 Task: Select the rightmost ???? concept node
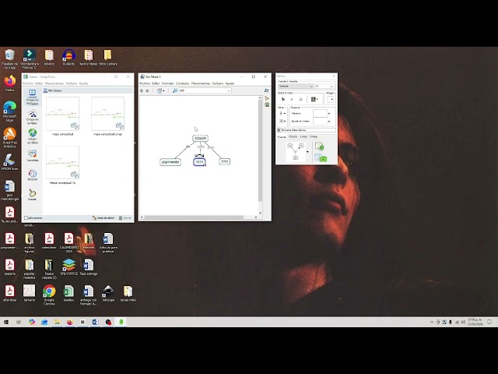click(x=225, y=161)
